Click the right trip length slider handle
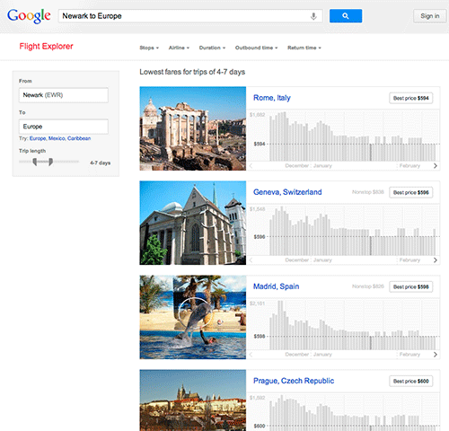This screenshot has height=431, width=449. [50, 162]
